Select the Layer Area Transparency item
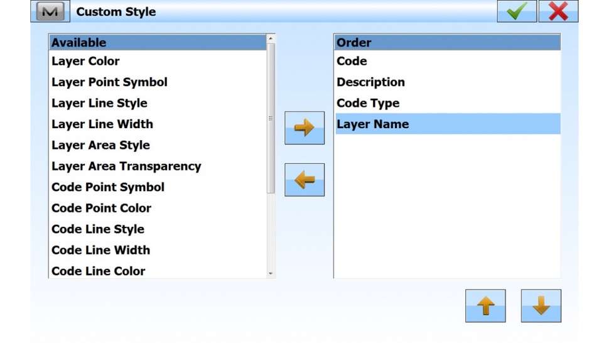Screen dimensions: 609x343 point(126,166)
